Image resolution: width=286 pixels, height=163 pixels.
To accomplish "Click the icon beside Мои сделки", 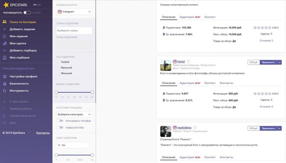I will tap(4, 43).
